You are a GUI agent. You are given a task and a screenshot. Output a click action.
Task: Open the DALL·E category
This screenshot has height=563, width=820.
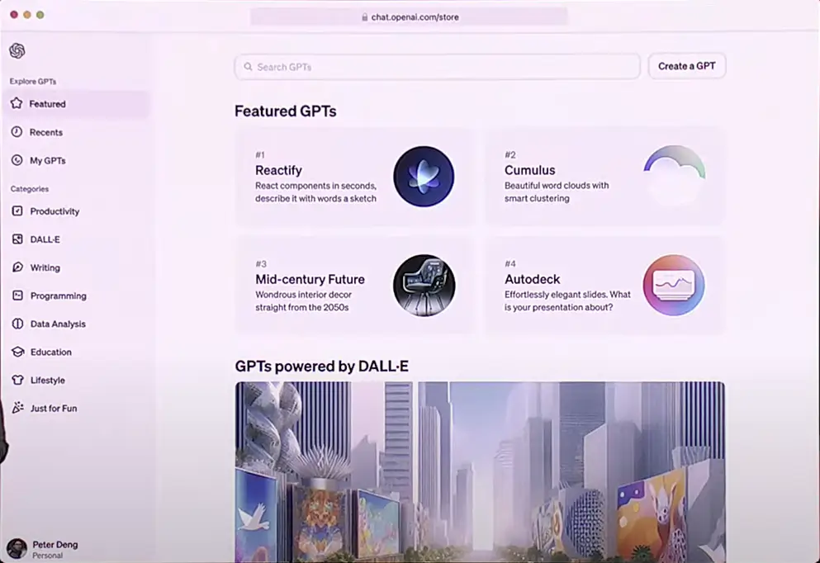[x=45, y=239]
